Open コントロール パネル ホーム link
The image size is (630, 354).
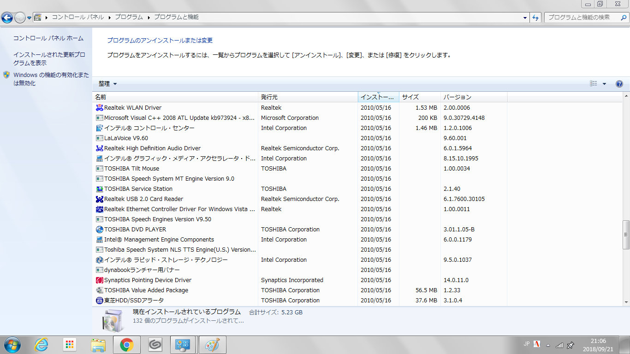48,39
